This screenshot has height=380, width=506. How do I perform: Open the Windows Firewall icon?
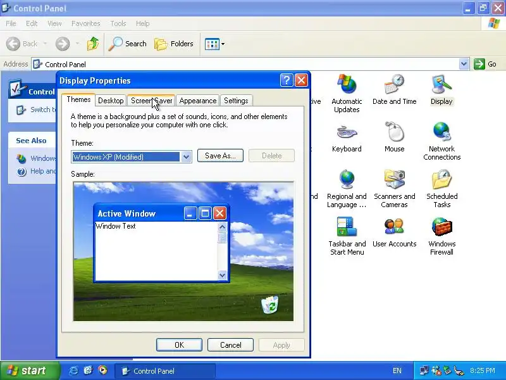point(441,236)
